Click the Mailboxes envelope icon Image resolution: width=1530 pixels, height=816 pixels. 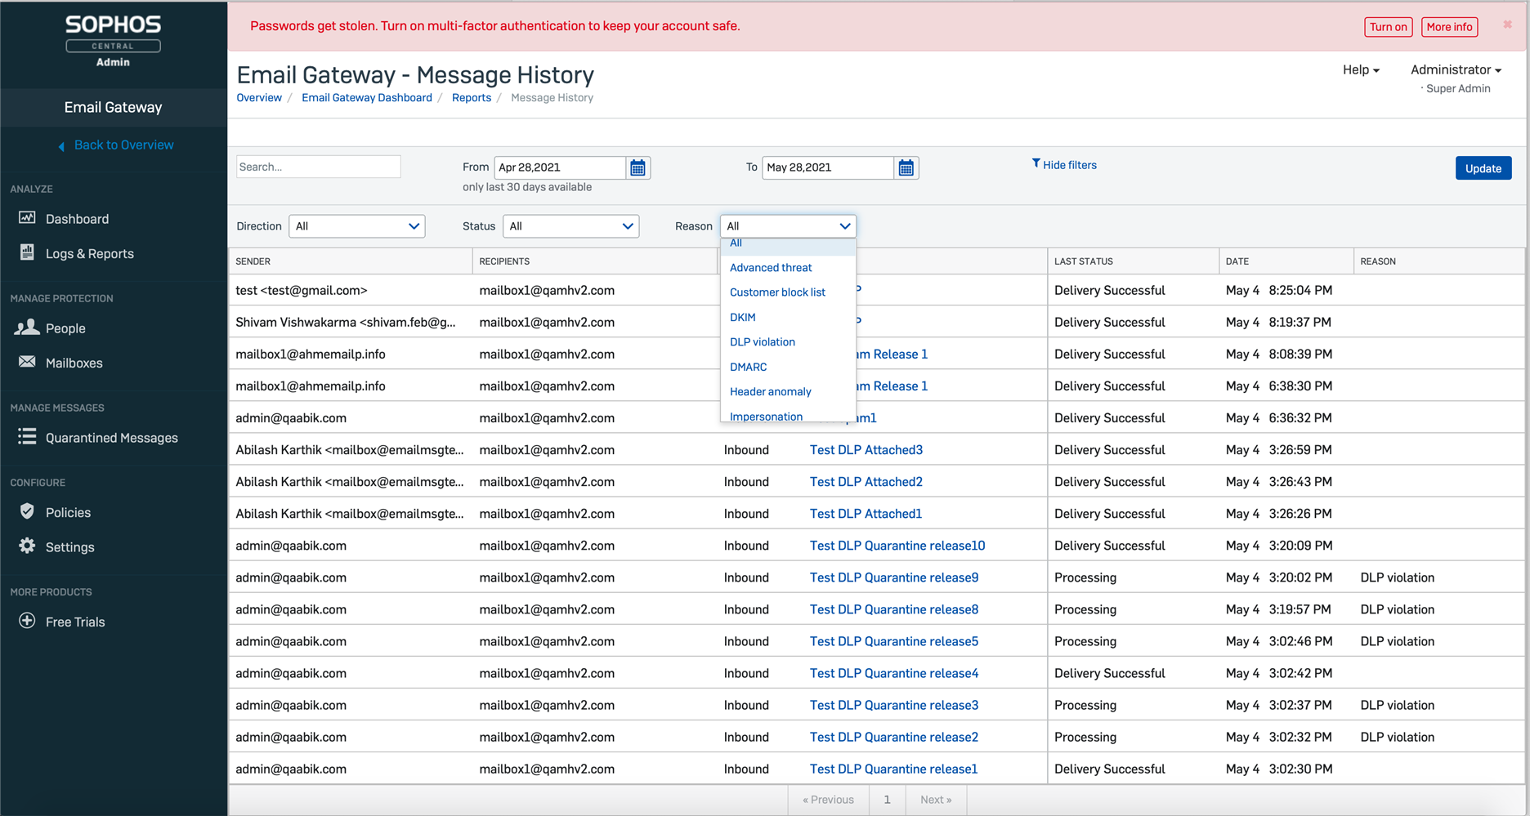(27, 362)
